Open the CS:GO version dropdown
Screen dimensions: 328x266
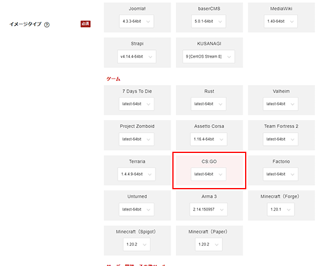point(208,174)
